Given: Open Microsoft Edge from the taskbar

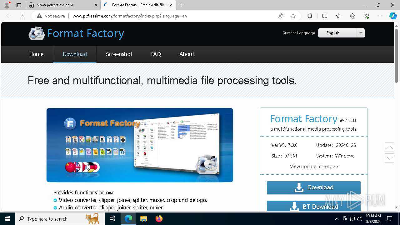Looking at the screenshot, I should coord(128,219).
